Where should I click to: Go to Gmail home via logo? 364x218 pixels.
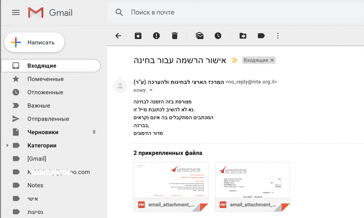(x=50, y=13)
